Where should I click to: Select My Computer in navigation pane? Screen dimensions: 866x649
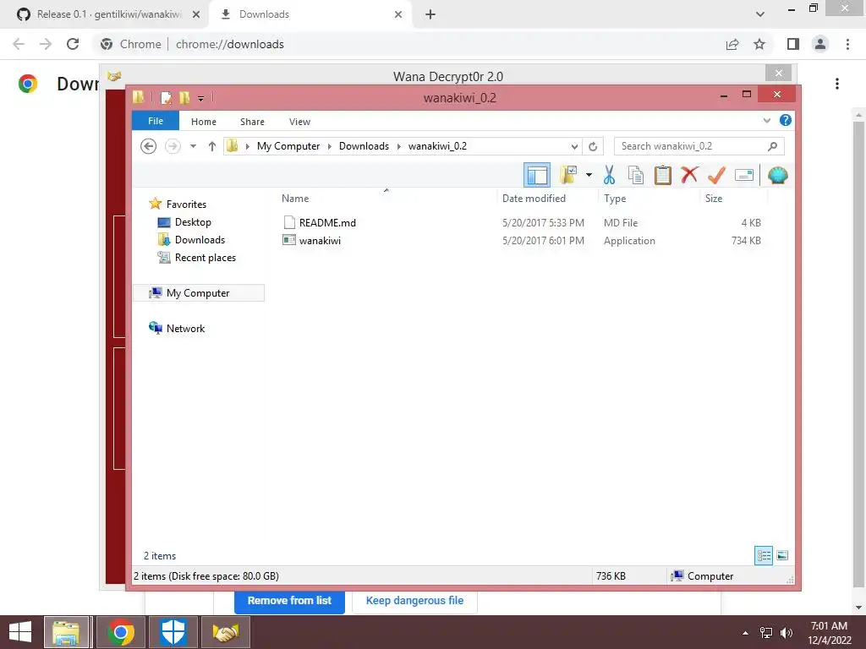click(x=198, y=293)
